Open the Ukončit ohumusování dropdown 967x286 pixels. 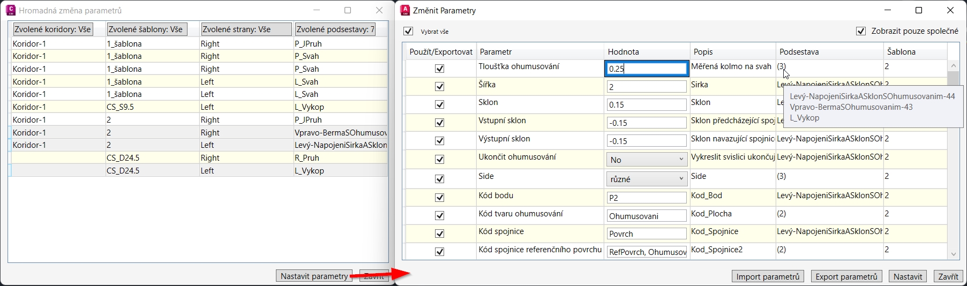point(646,160)
